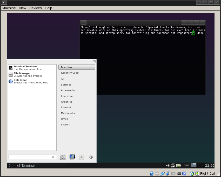Viewport: 221px width, 177px height.
Task: Click the applications menu launcher on the panel
Action: (10, 165)
